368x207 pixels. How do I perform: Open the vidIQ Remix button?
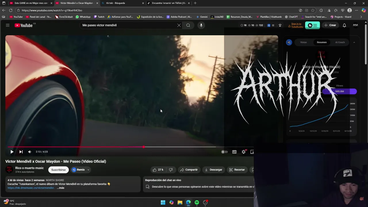click(78, 170)
